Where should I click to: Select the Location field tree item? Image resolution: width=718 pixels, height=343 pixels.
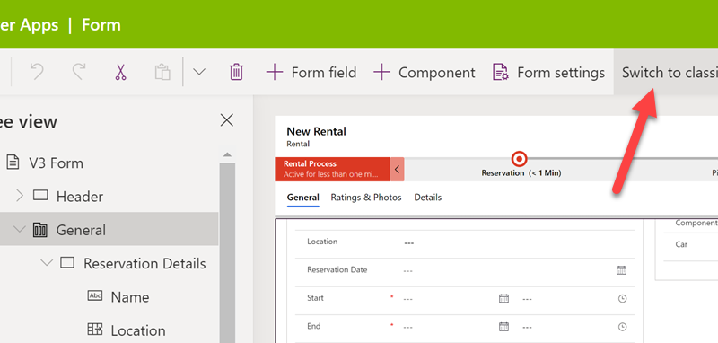138,330
